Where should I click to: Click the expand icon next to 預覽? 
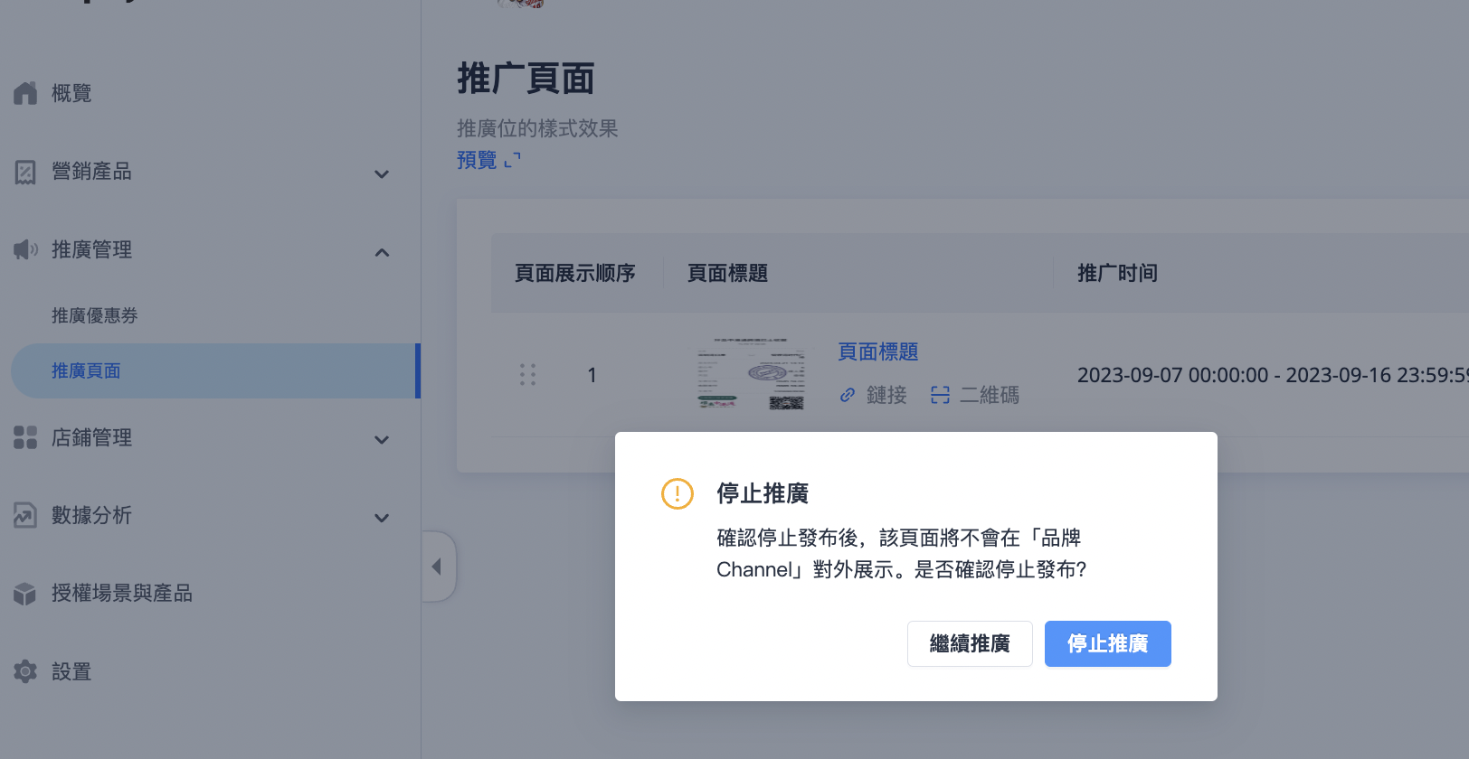click(x=513, y=160)
